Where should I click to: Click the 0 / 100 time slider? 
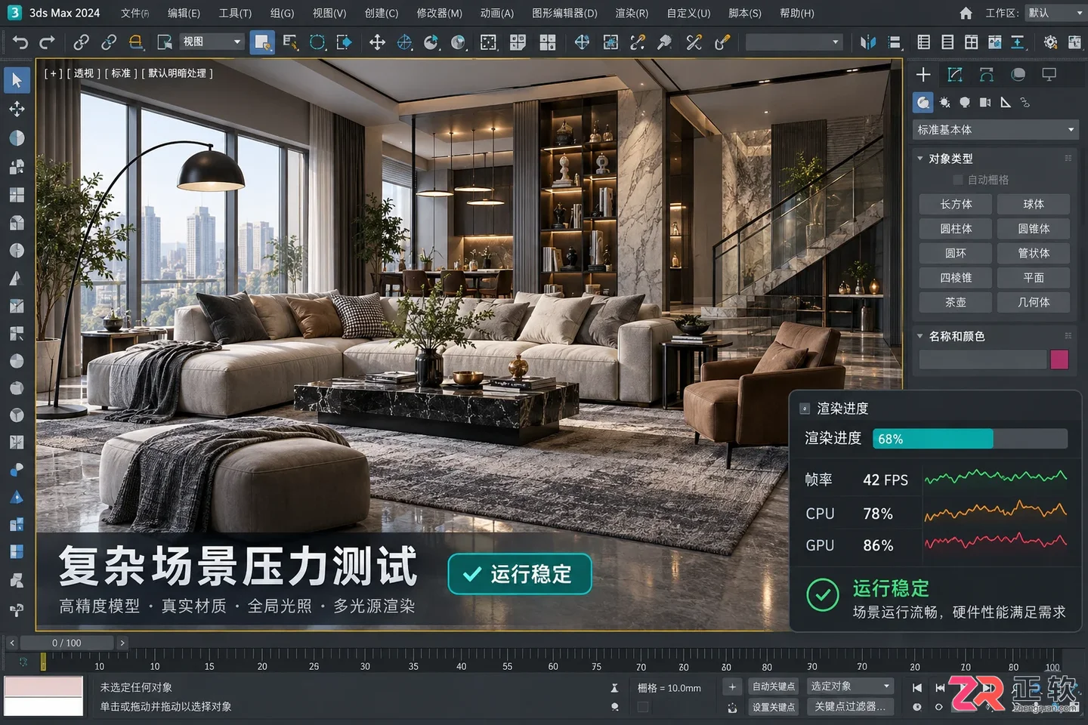(x=66, y=643)
